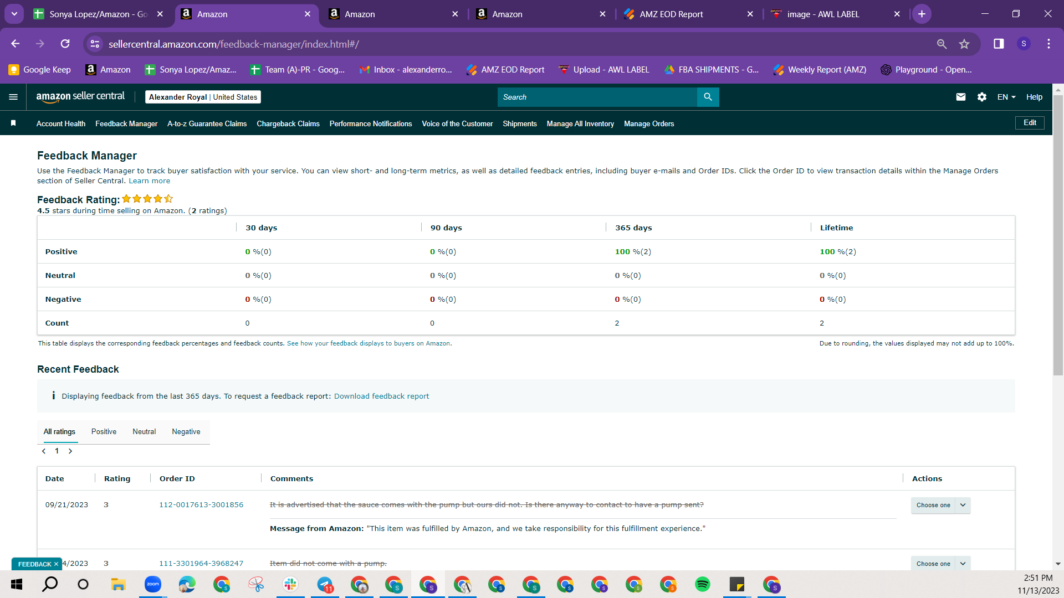Click the page vertical scrollbar thumb

(1058, 235)
